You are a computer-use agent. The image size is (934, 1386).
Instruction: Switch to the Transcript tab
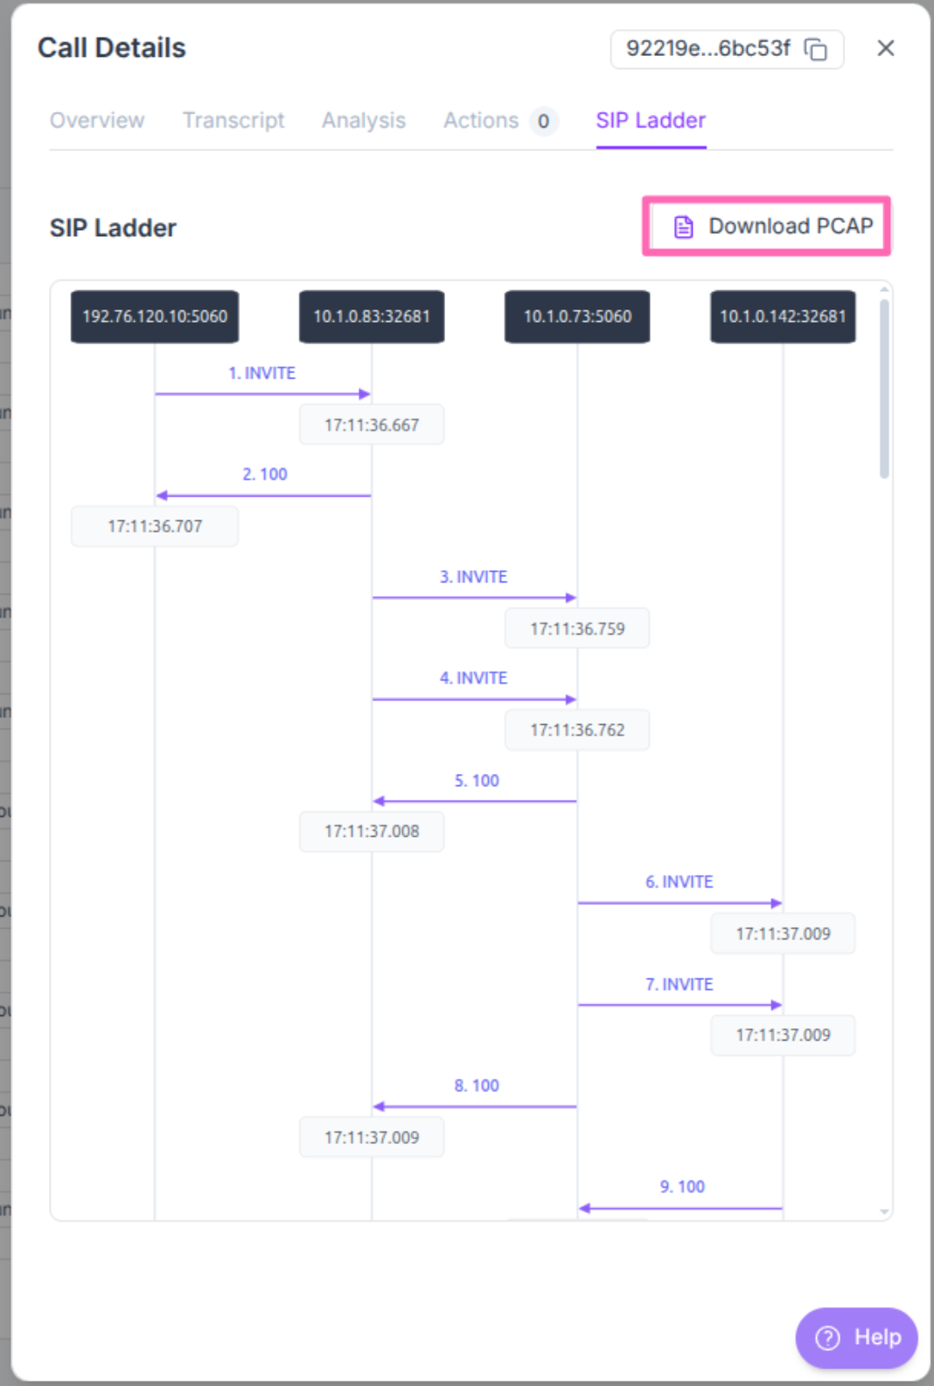(x=233, y=121)
